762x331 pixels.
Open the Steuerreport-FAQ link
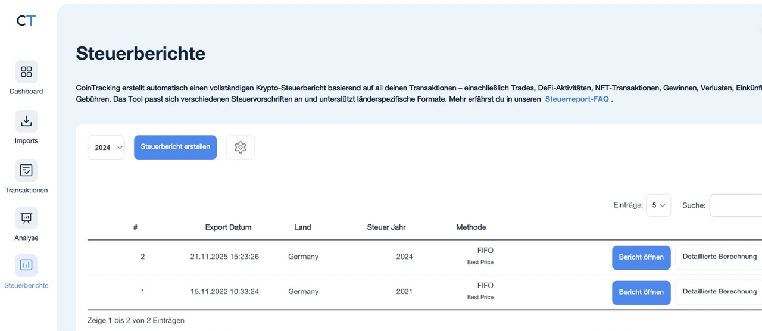tap(577, 99)
